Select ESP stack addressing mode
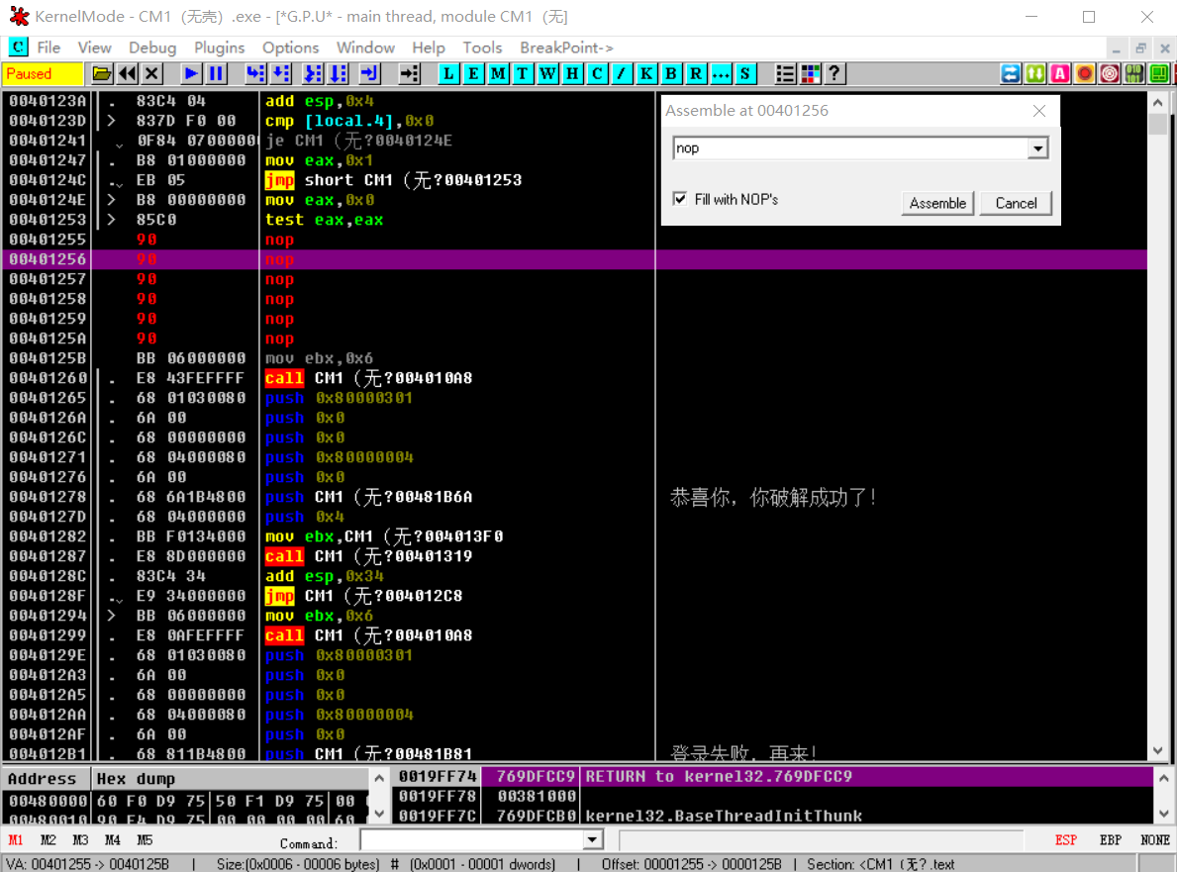Image resolution: width=1177 pixels, height=872 pixels. point(1066,839)
